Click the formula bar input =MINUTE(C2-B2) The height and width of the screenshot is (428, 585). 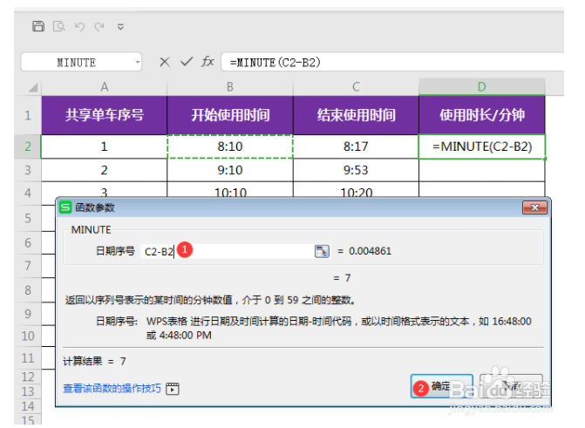[x=392, y=62]
